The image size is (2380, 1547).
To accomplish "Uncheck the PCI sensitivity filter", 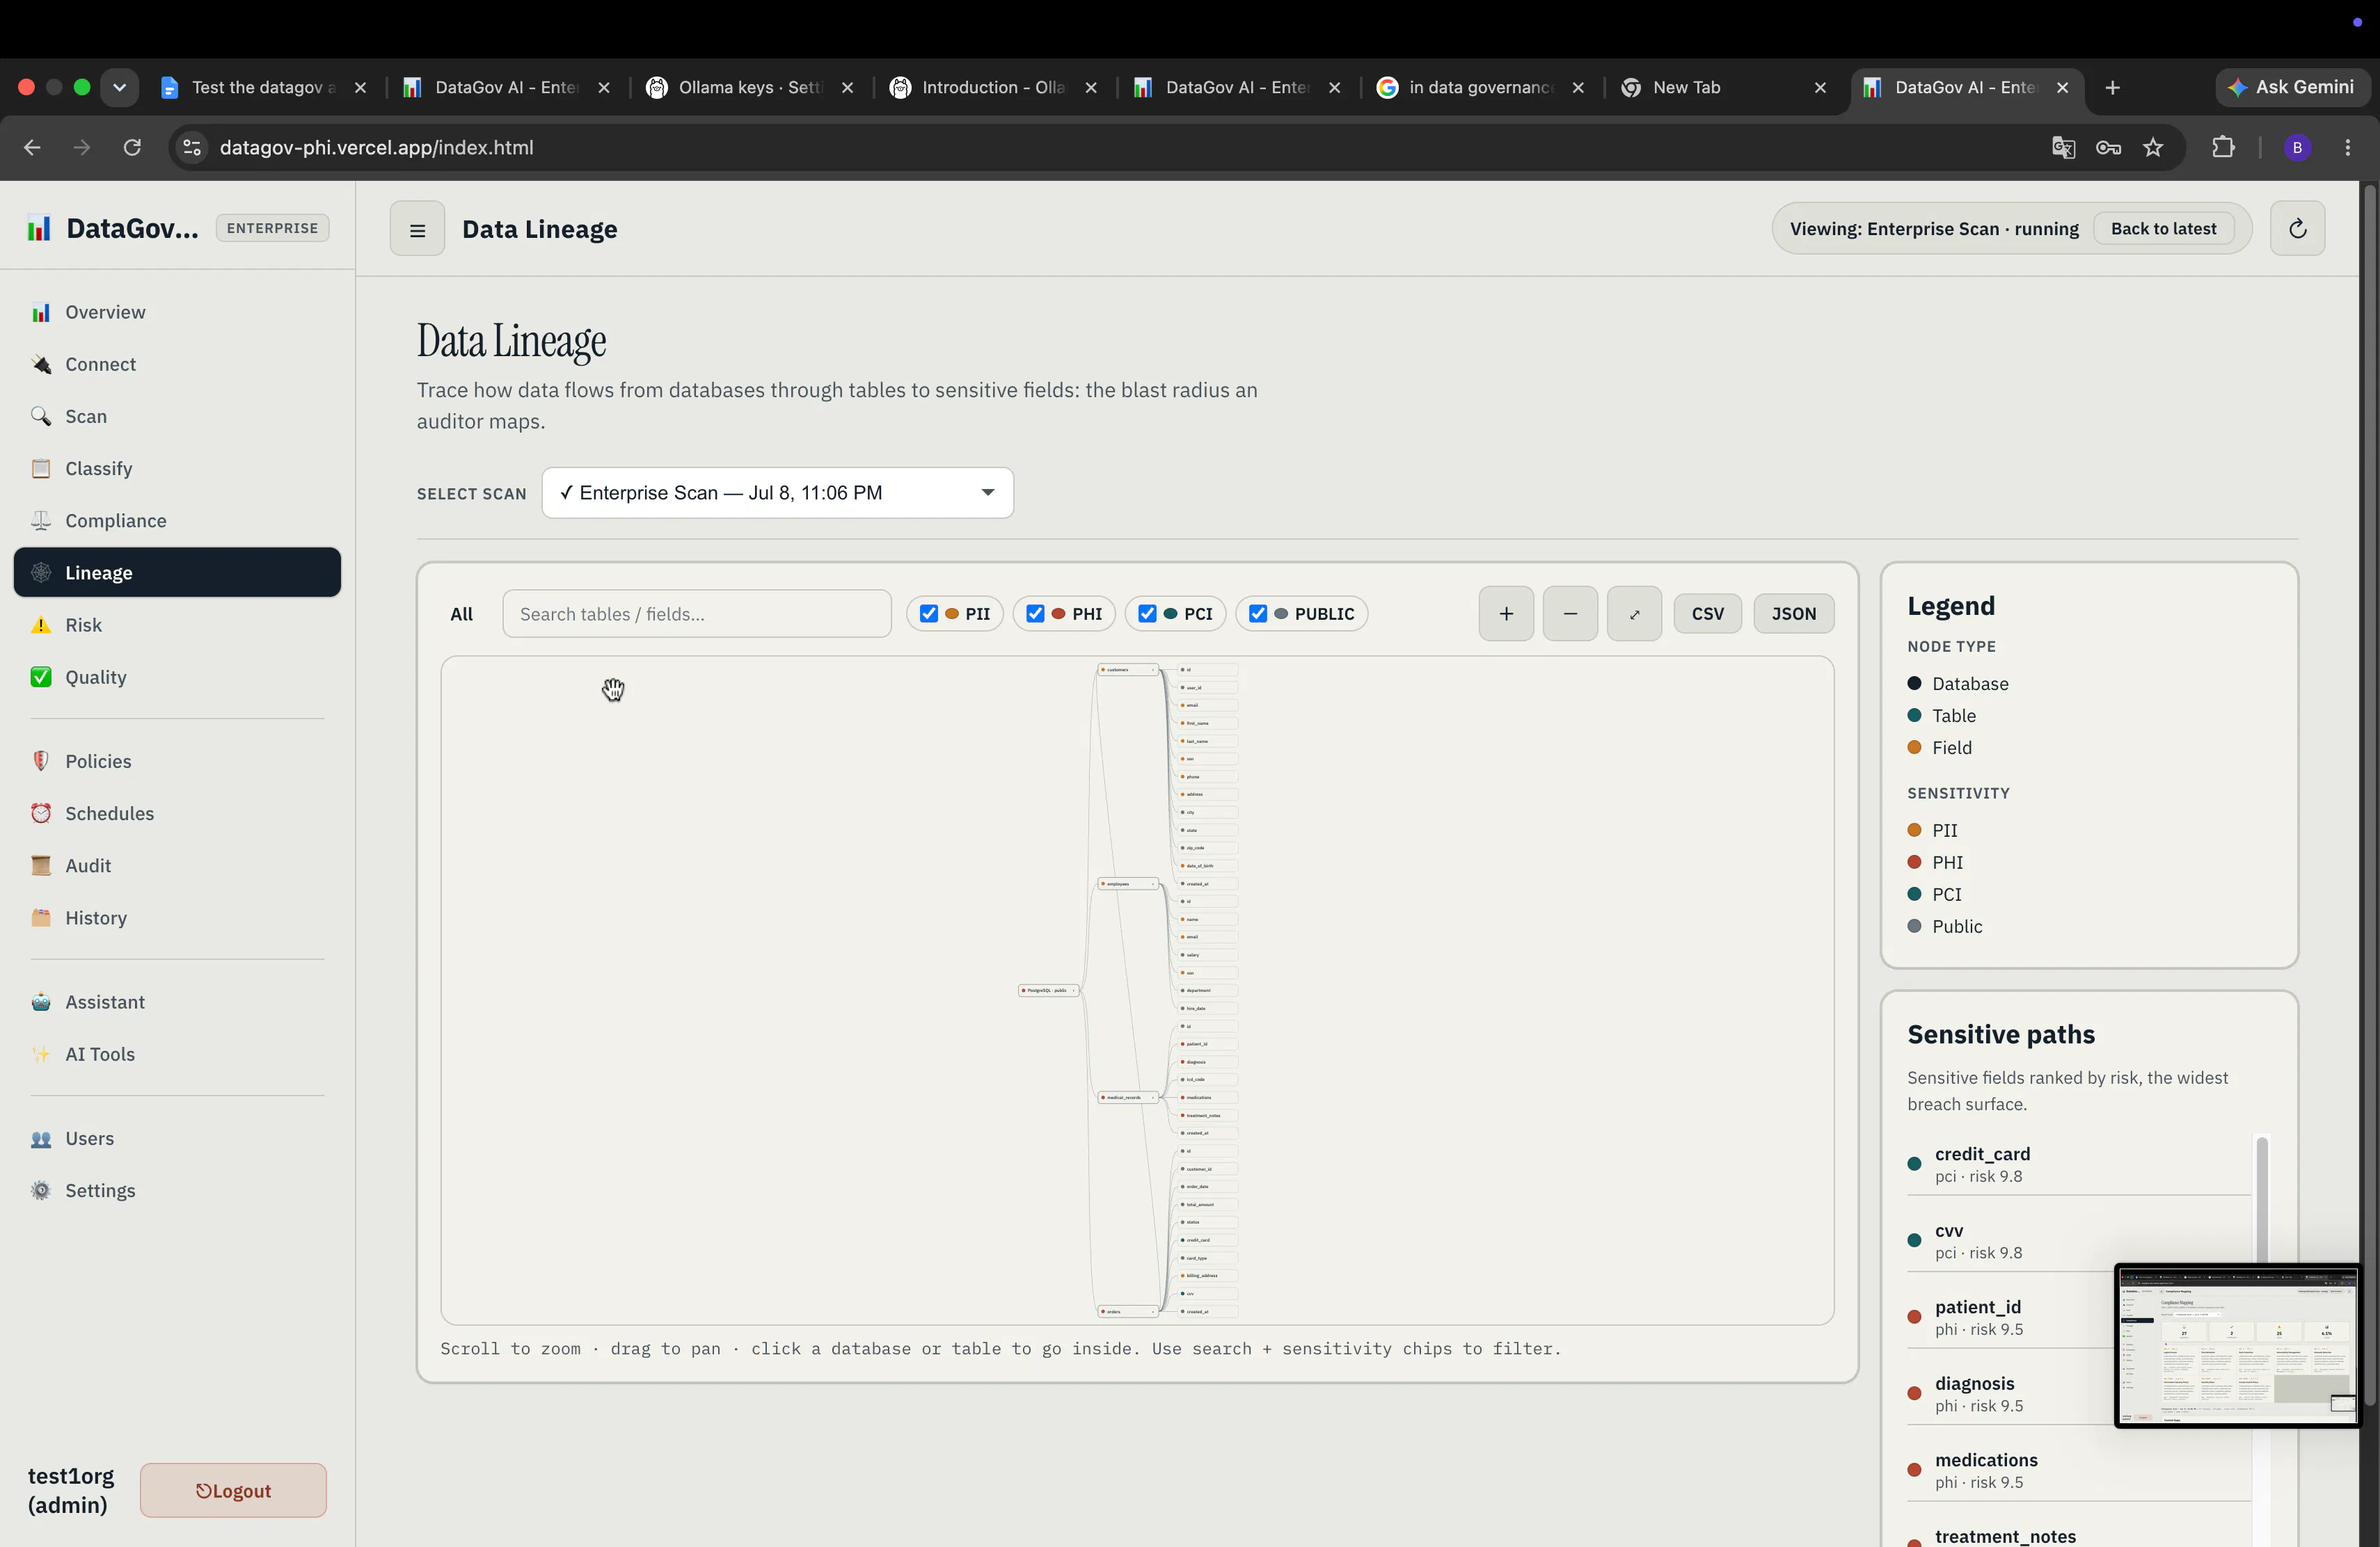I will coord(1147,614).
